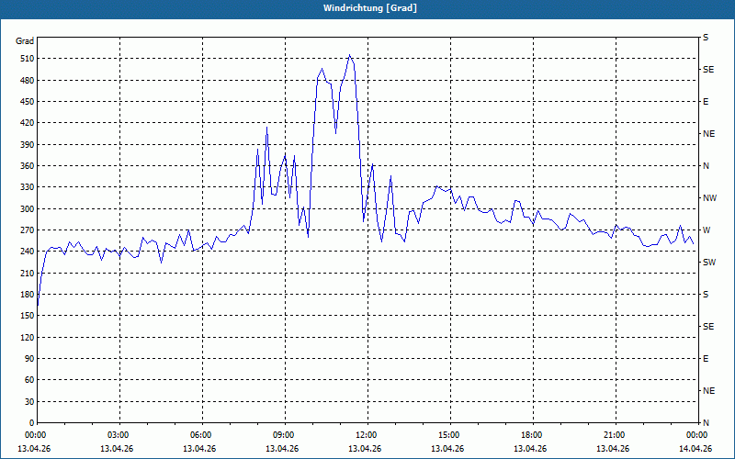
Task: Click the 270 degree y-axis label
Action: 25,230
